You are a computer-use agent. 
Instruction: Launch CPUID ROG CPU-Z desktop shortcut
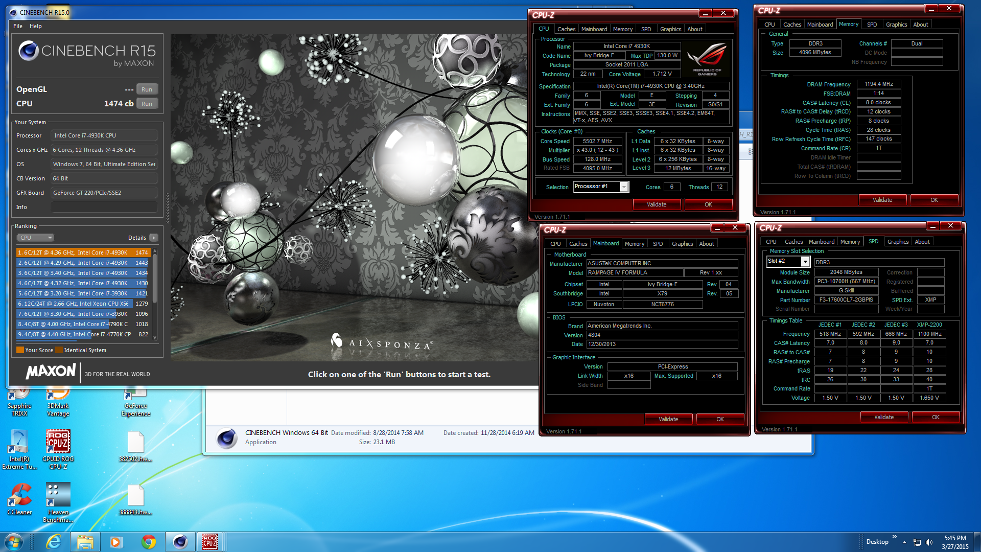(x=58, y=450)
